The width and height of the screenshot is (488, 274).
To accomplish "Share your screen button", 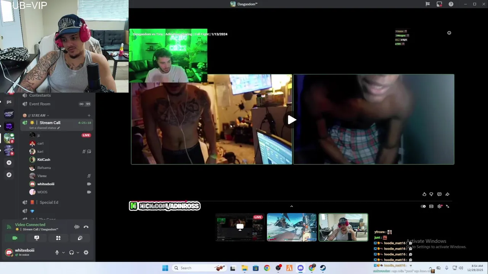I will (37, 238).
